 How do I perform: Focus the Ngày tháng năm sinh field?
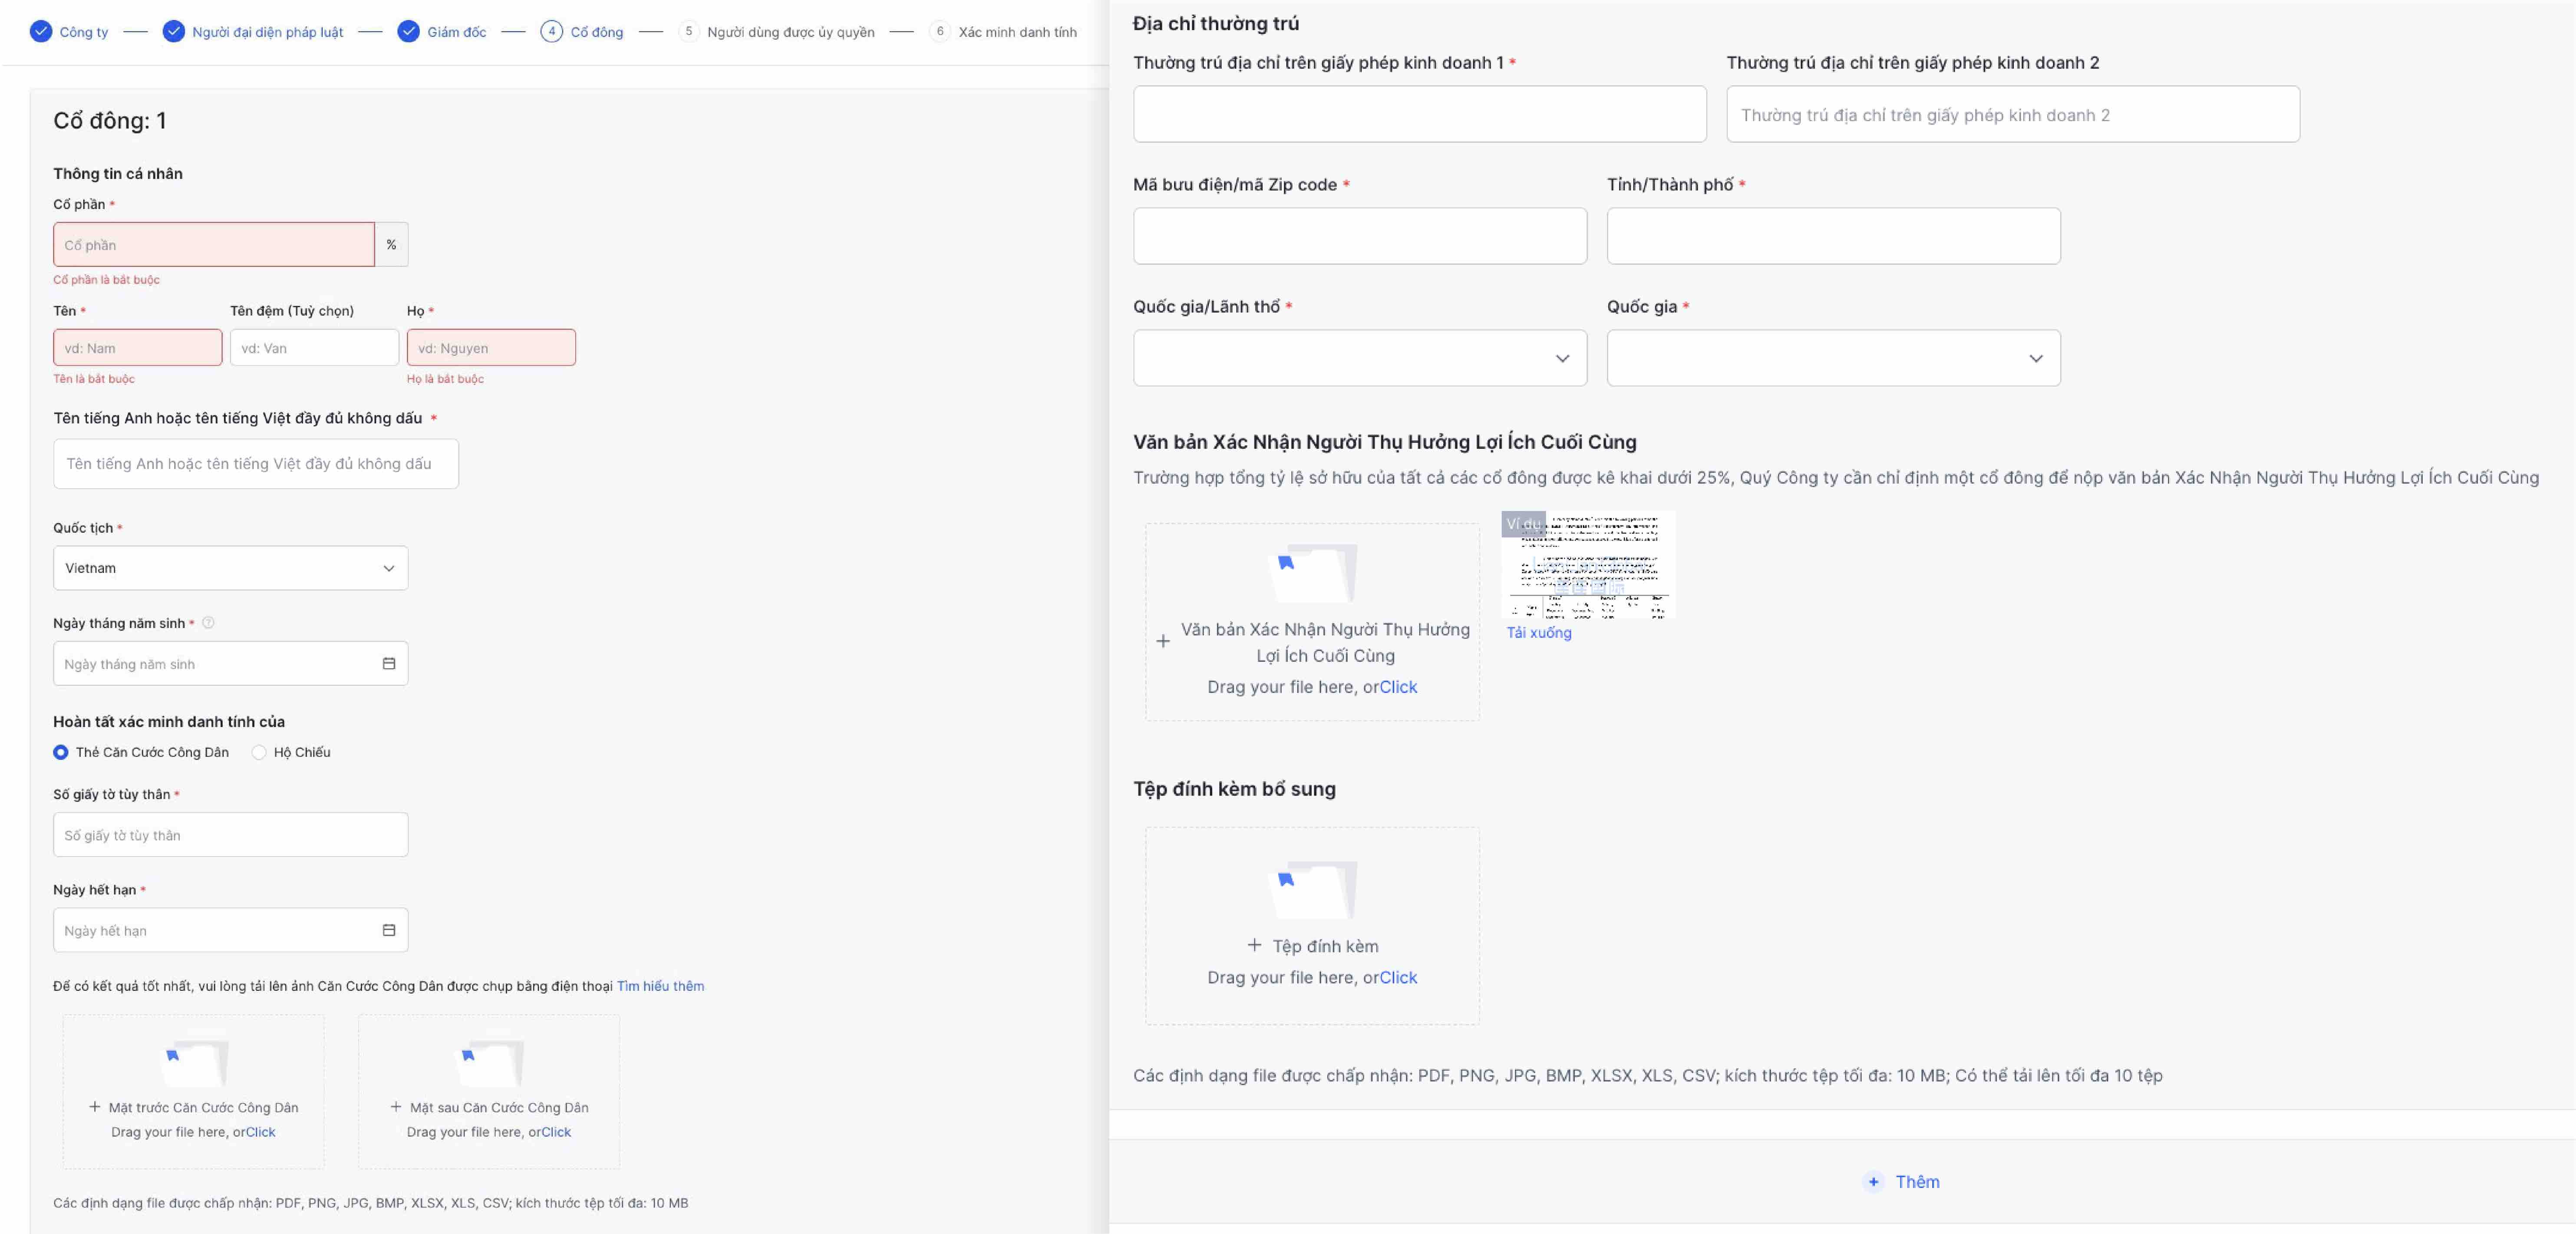tap(231, 663)
